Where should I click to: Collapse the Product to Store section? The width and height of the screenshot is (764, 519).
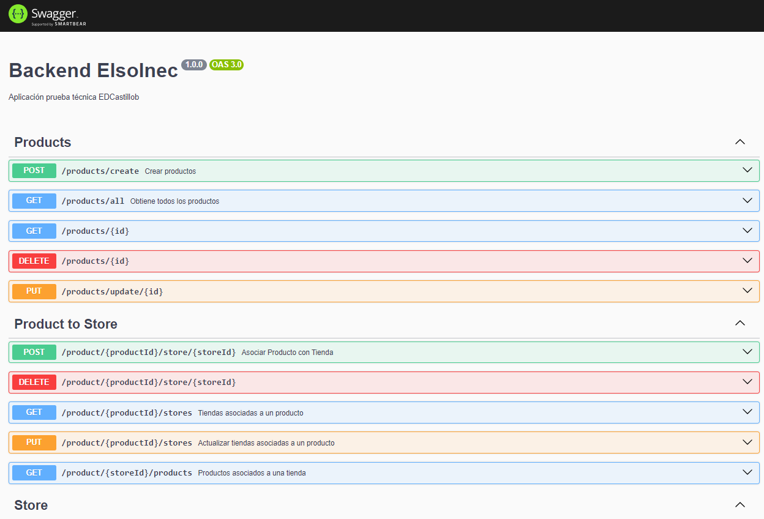tap(740, 323)
